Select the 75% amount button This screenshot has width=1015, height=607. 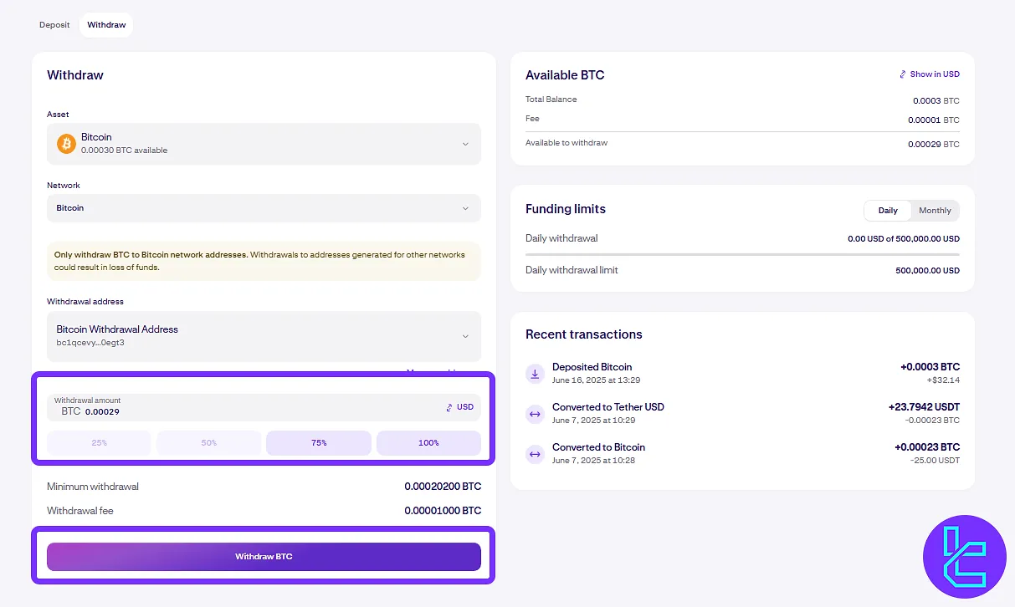pyautogui.click(x=318, y=443)
